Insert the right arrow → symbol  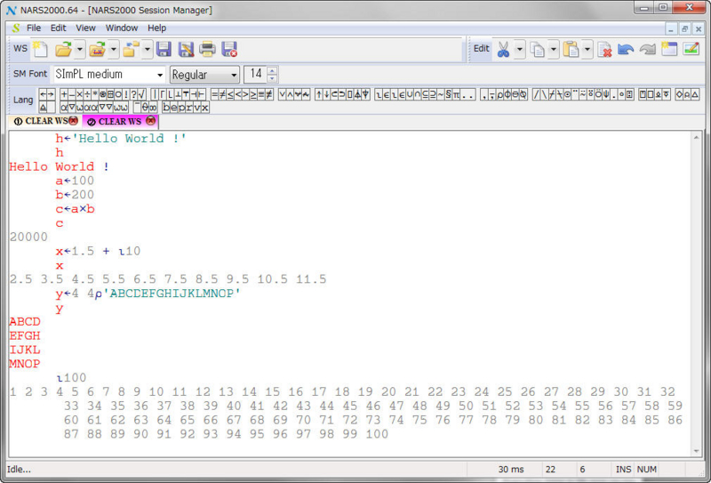pos(51,94)
